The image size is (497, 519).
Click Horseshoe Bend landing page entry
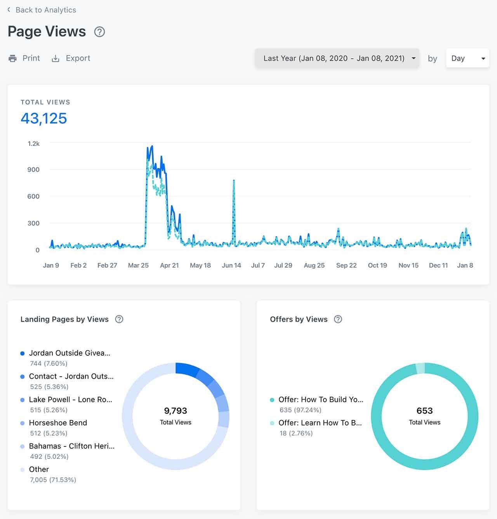[x=58, y=423]
